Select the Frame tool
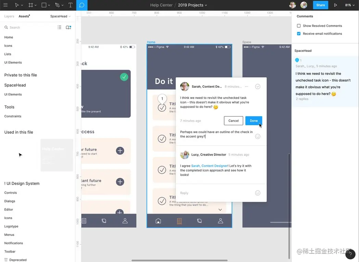The height and width of the screenshot is (262, 359). [30, 5]
